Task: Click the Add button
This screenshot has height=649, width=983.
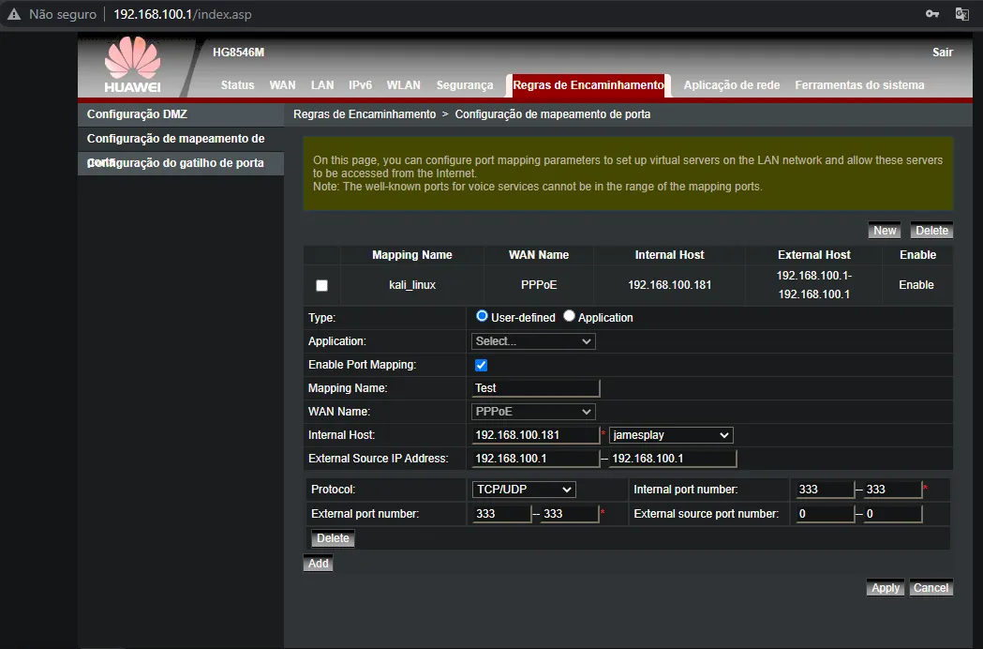Action: [x=319, y=564]
